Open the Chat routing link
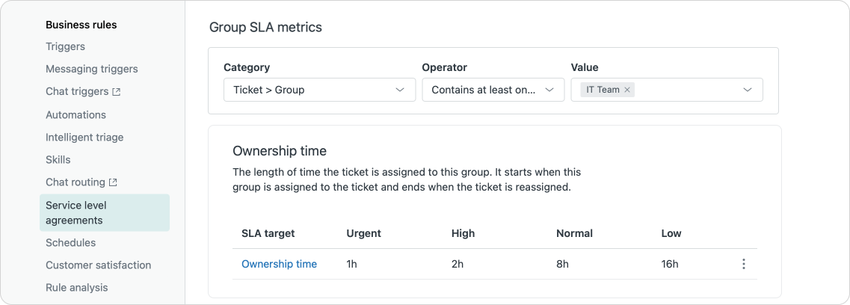 point(75,182)
